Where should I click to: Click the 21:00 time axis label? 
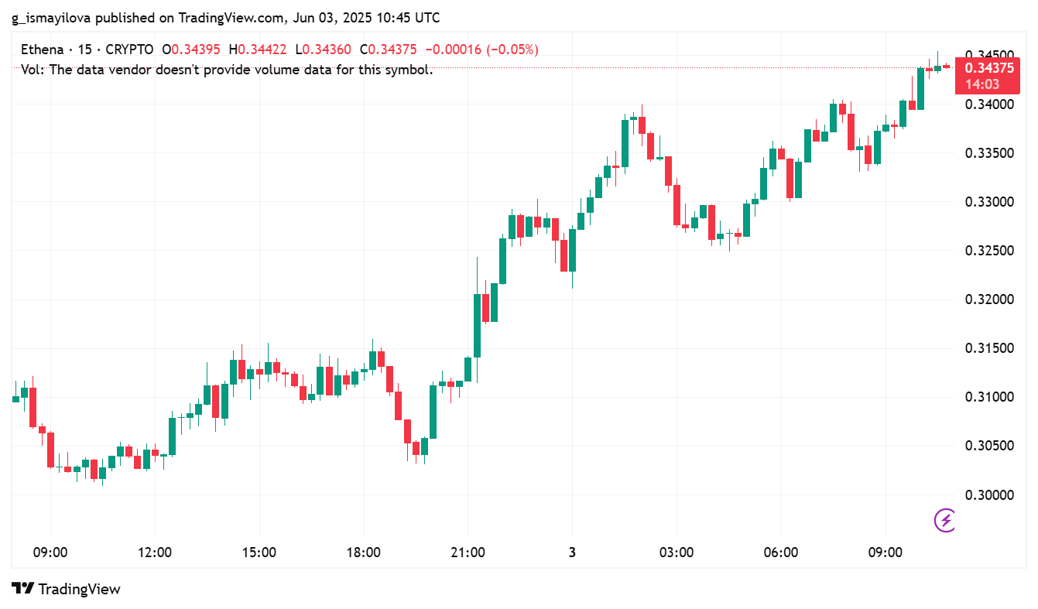(x=468, y=553)
